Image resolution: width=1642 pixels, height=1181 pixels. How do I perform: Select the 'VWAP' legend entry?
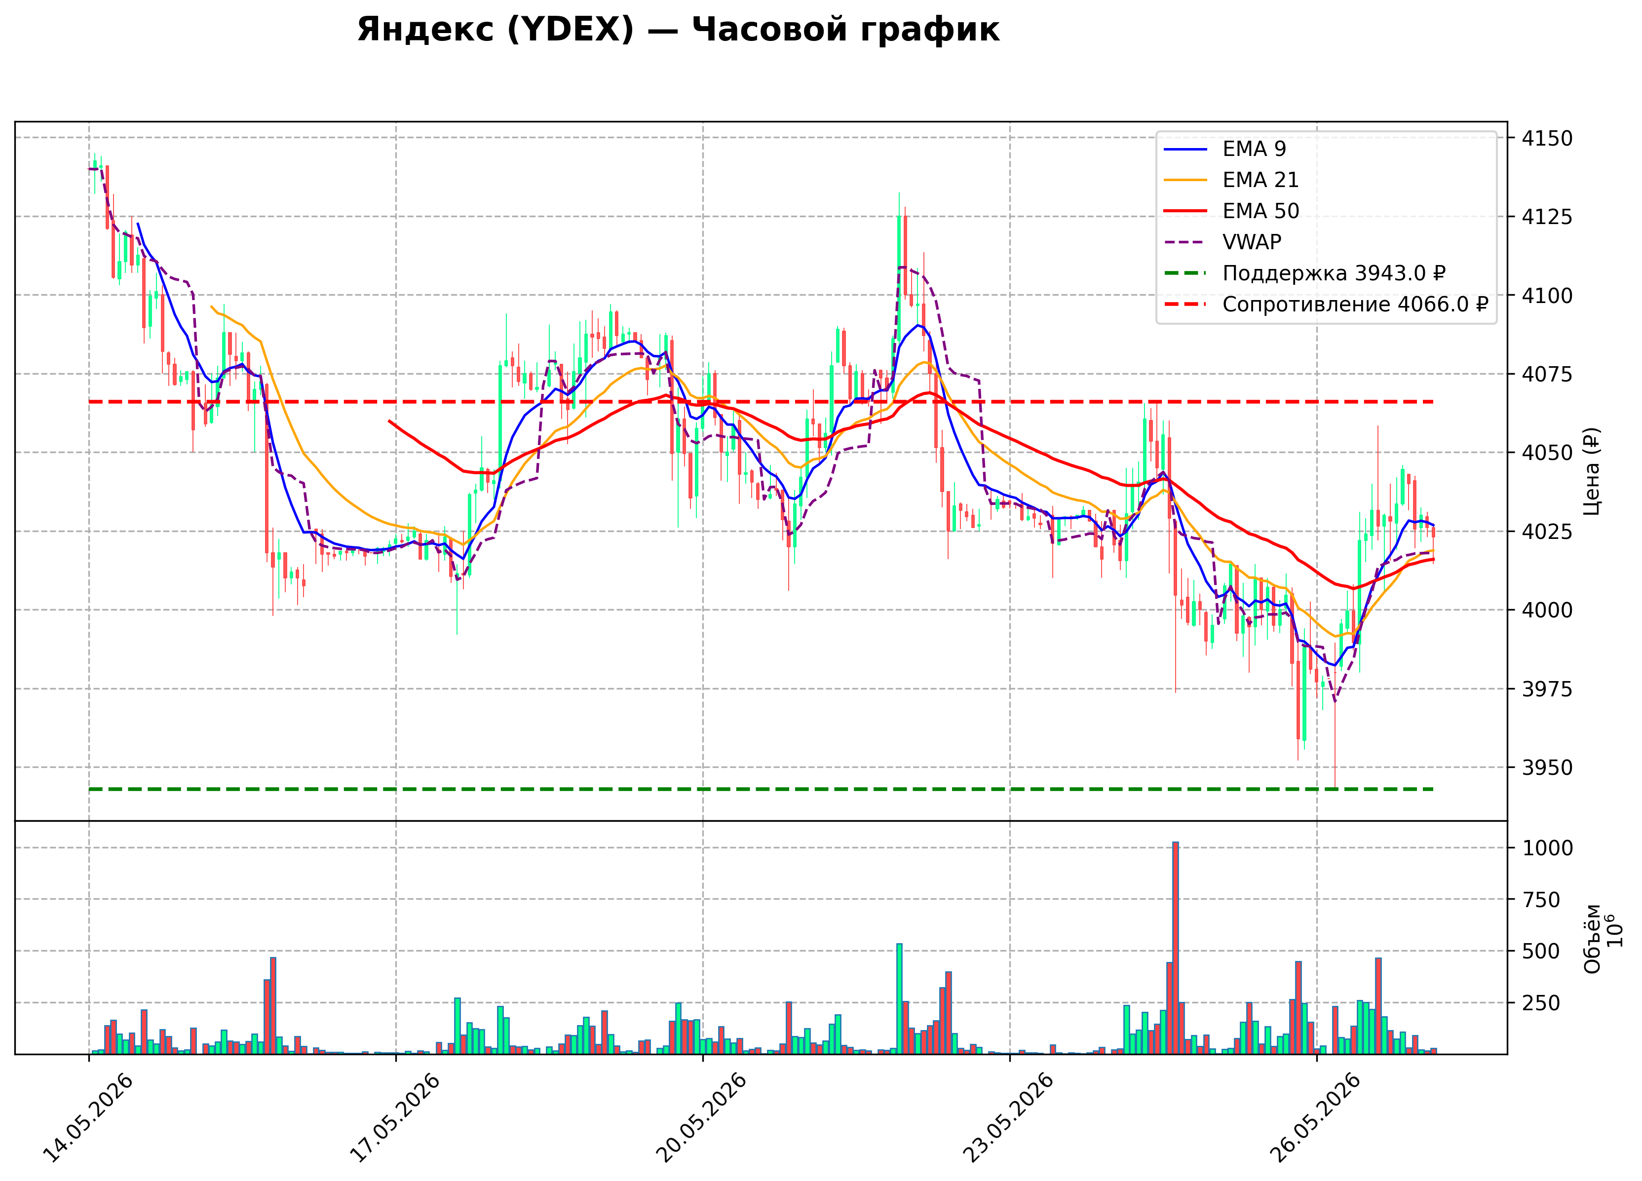click(1223, 243)
